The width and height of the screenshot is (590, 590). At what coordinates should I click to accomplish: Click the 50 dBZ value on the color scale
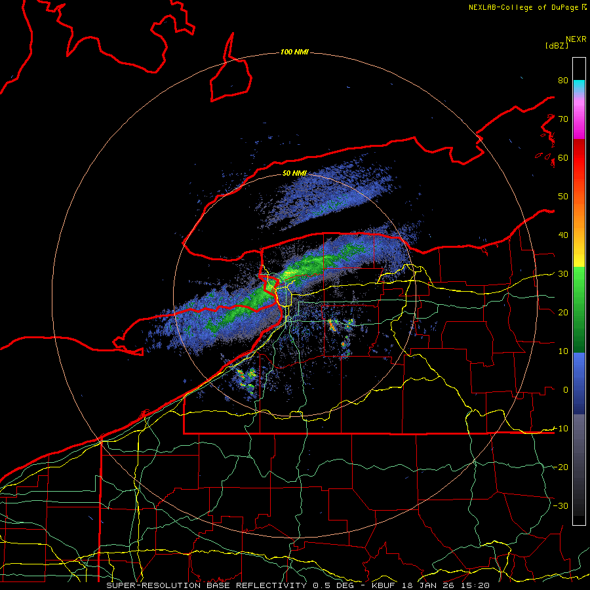coord(563,197)
